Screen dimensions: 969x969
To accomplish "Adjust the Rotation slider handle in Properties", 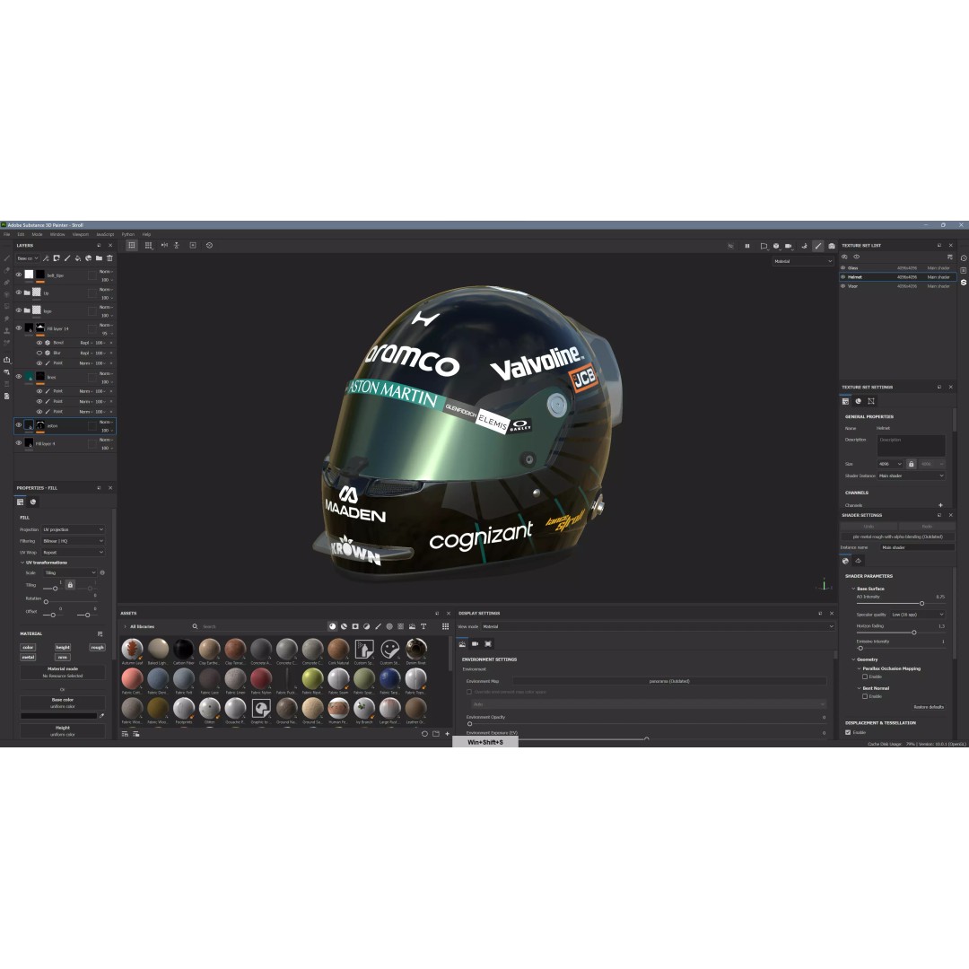I will tap(46, 601).
